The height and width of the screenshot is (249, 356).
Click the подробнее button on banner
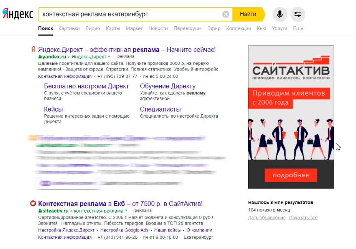(x=291, y=175)
